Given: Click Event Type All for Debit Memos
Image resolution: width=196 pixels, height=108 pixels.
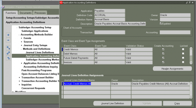Looking at the screenshot, I should pyautogui.click(x=110, y=54).
